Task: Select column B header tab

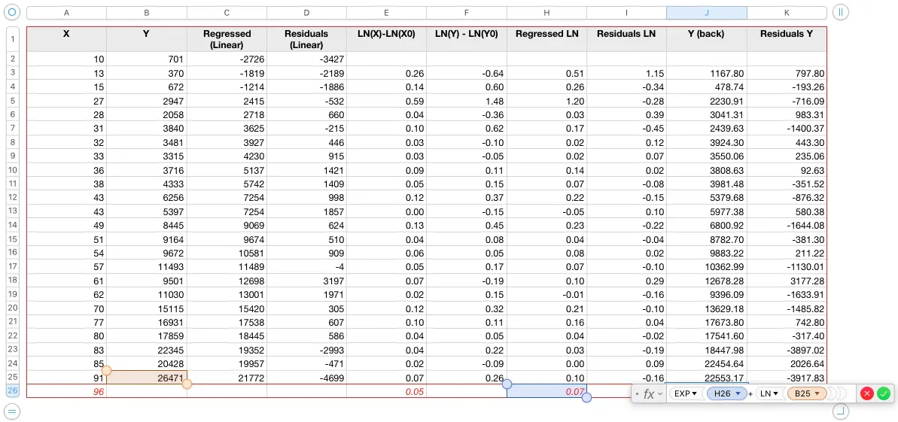Action: pos(147,13)
